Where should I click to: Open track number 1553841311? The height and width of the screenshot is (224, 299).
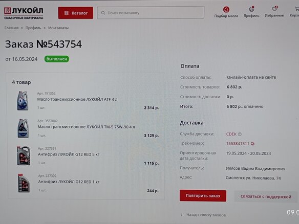point(238,144)
